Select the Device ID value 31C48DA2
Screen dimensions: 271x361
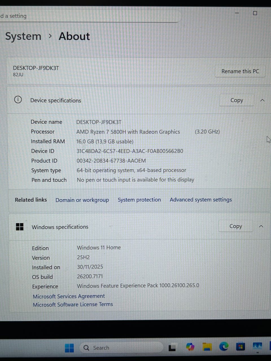click(x=130, y=151)
